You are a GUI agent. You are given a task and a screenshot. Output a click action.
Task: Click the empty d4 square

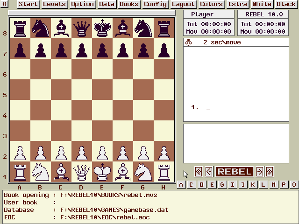pos(82,110)
